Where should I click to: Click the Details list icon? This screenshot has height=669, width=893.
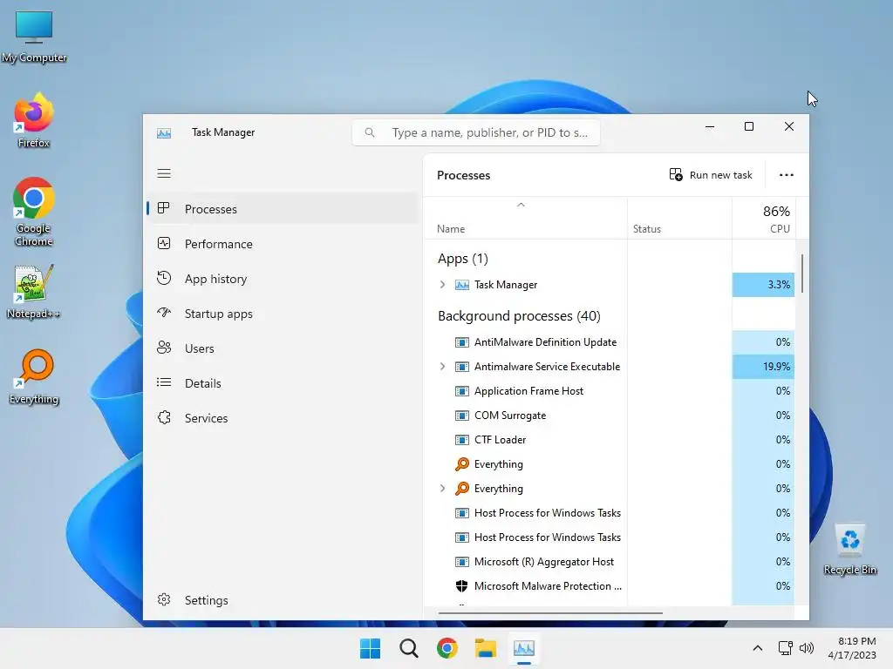pos(163,383)
